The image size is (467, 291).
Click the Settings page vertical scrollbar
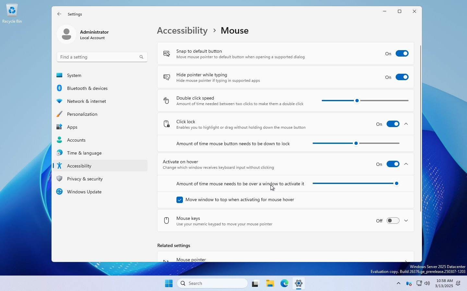click(x=421, y=129)
